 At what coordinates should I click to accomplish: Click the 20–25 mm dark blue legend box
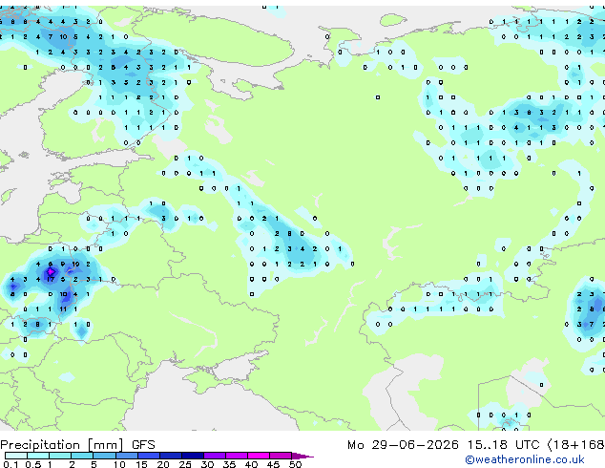pyautogui.click(x=171, y=456)
